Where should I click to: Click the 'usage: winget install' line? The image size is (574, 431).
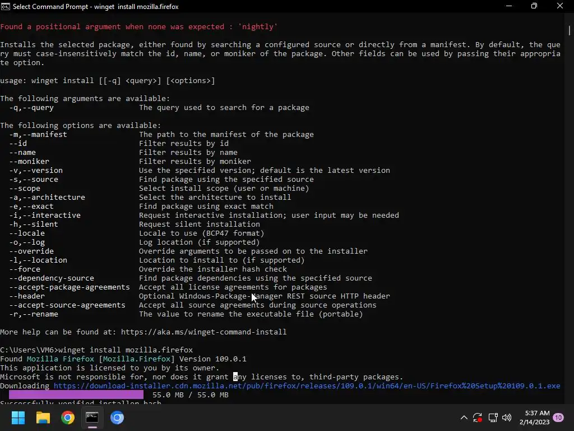(x=108, y=81)
